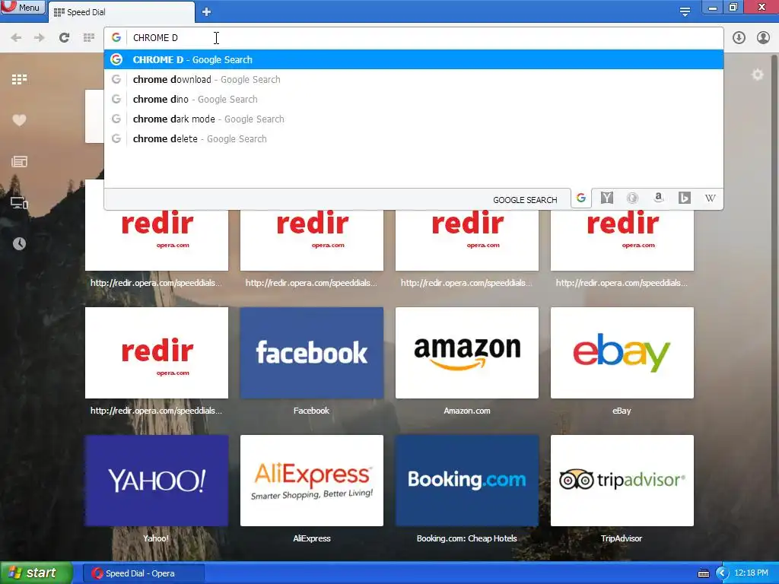779x584 pixels.
Task: Open the eBay speed dial tile
Action: point(622,353)
